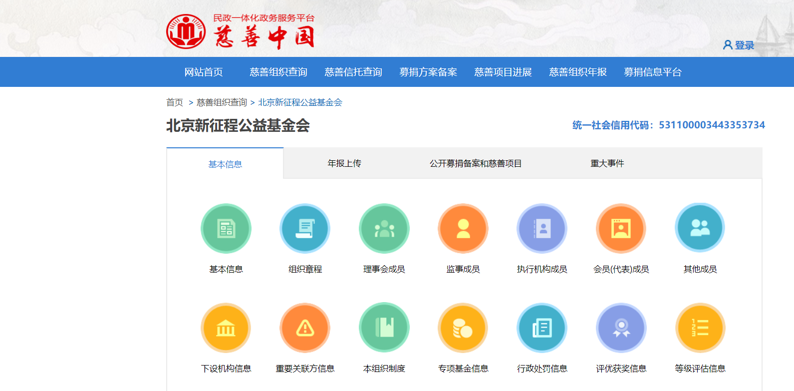This screenshot has height=391, width=794.
Task: Switch to the 年报上传 tab
Action: click(344, 163)
